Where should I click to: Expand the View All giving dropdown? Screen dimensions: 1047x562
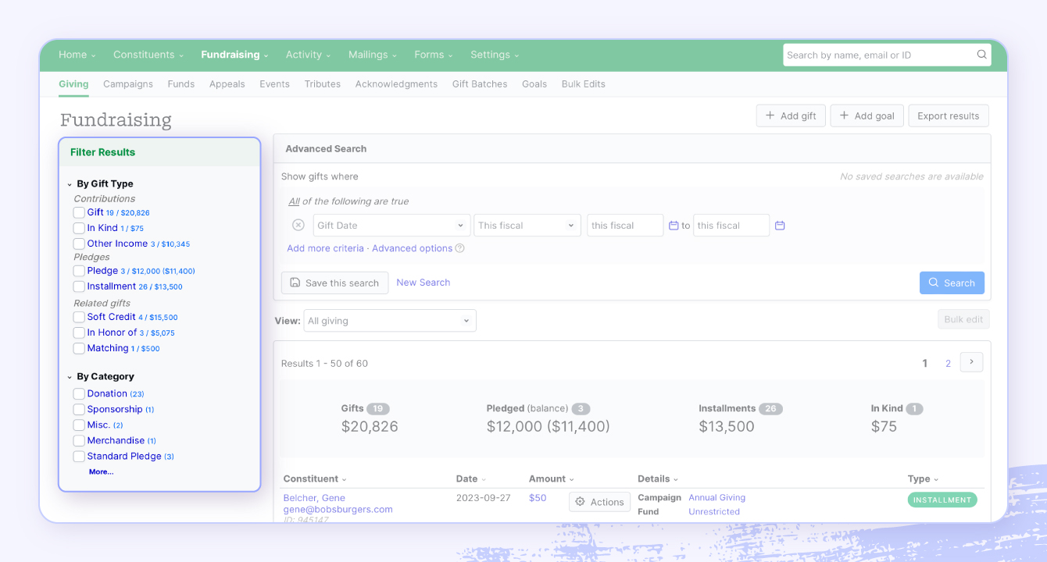(389, 321)
